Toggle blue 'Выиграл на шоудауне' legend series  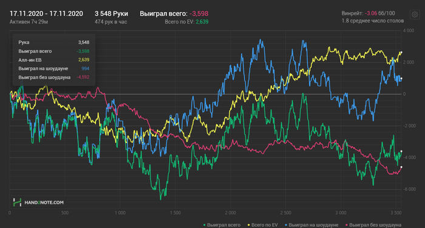coord(311,225)
